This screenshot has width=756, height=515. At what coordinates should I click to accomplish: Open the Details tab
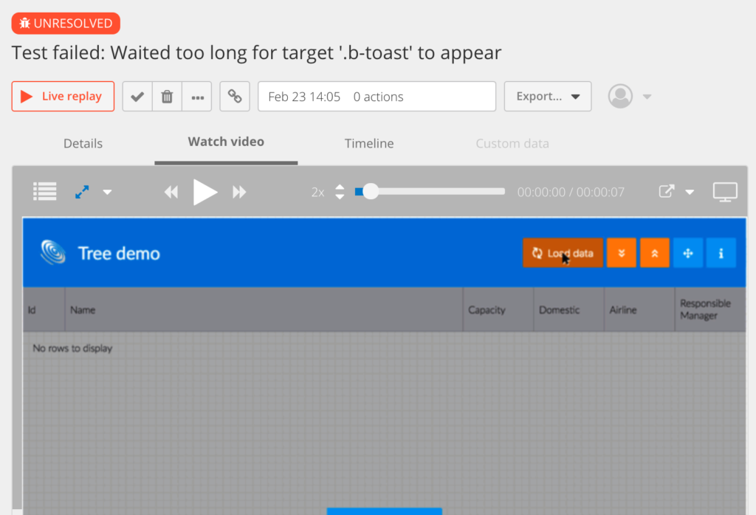82,143
